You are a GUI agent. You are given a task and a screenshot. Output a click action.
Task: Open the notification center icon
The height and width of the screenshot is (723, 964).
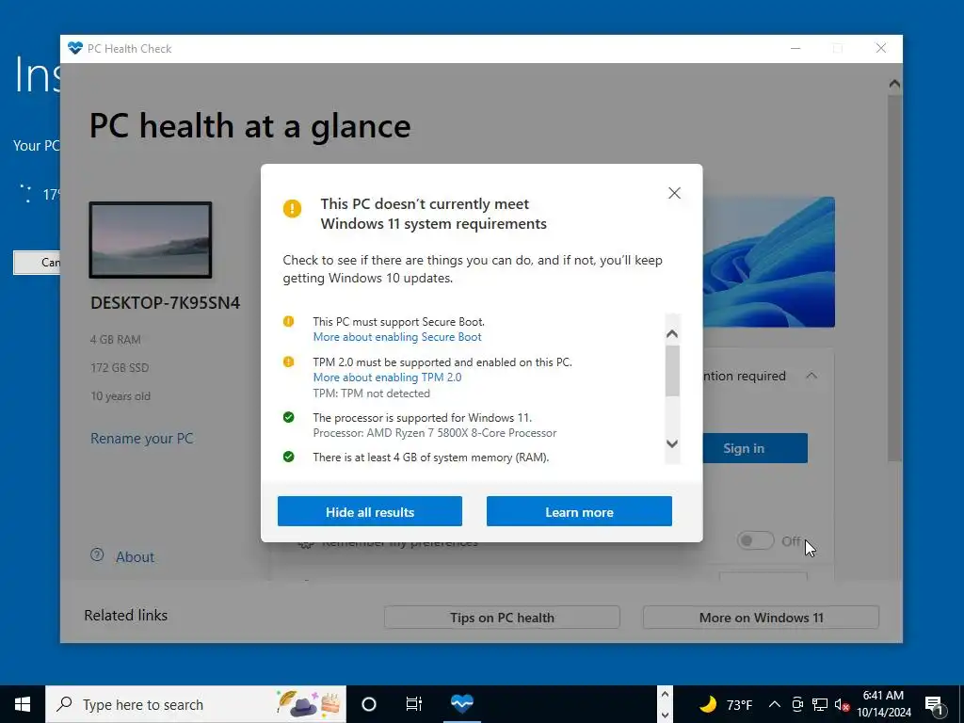coord(934,705)
